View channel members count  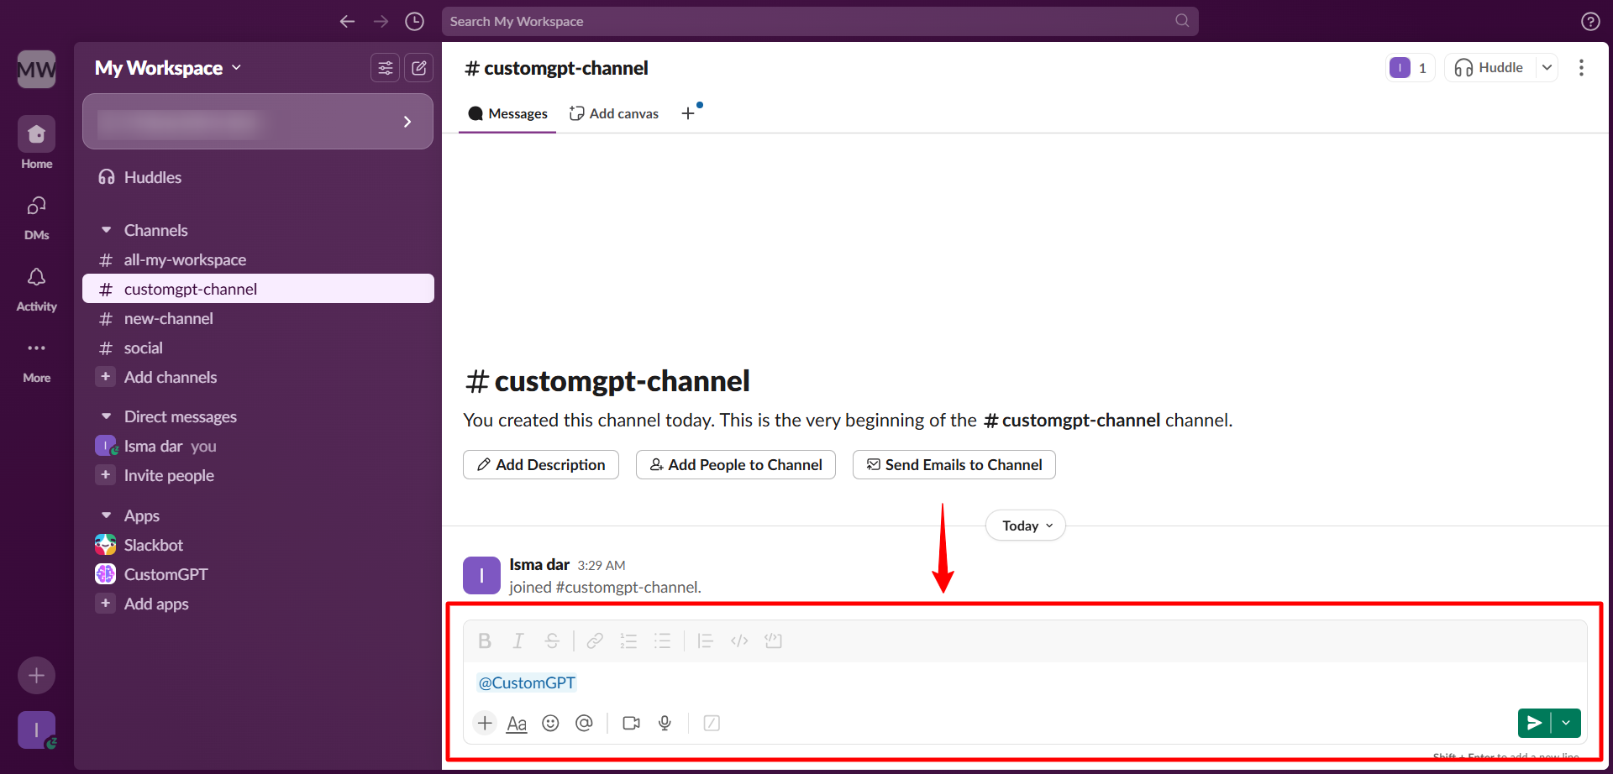coord(1409,68)
